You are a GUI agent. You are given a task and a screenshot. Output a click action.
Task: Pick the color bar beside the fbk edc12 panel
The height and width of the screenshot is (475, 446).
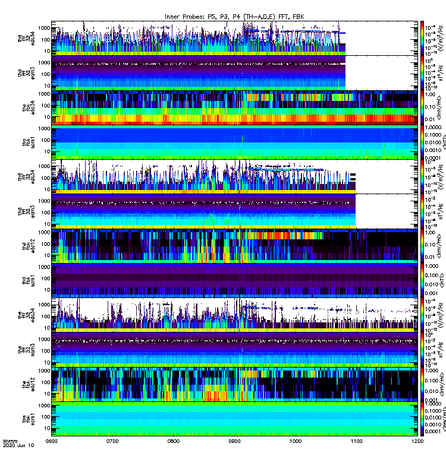click(x=422, y=384)
